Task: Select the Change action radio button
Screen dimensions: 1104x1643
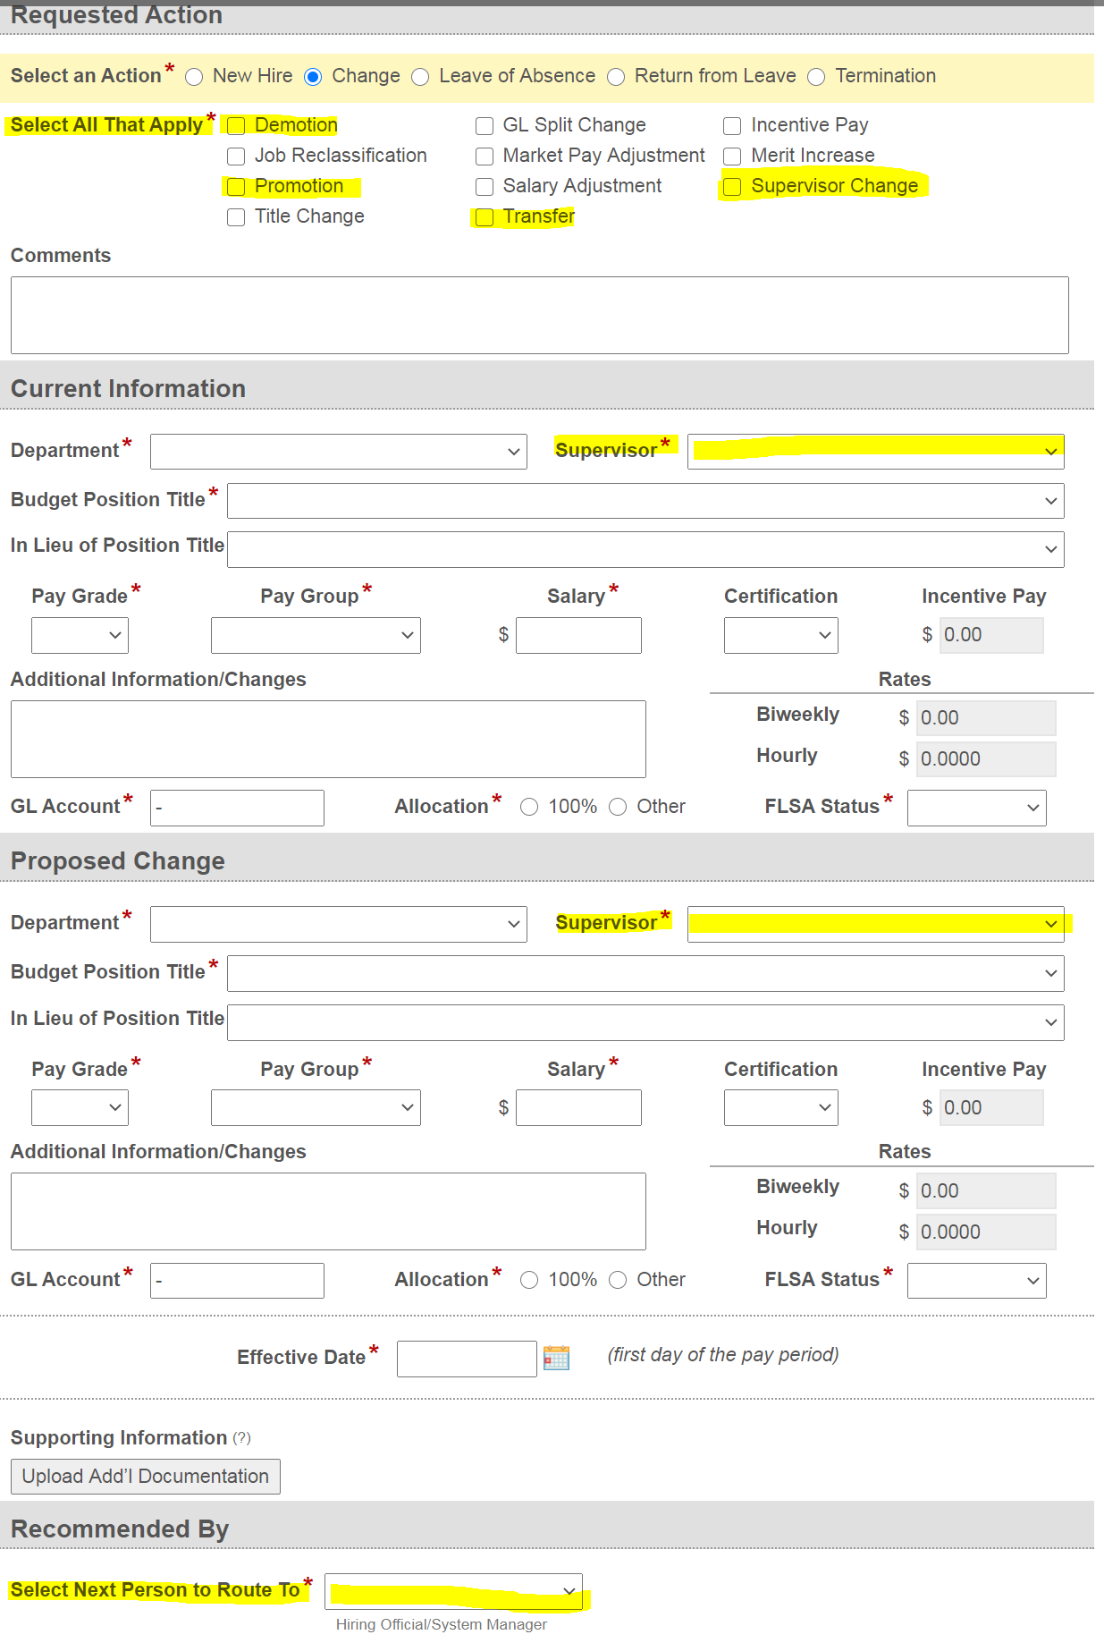Action: (x=313, y=77)
